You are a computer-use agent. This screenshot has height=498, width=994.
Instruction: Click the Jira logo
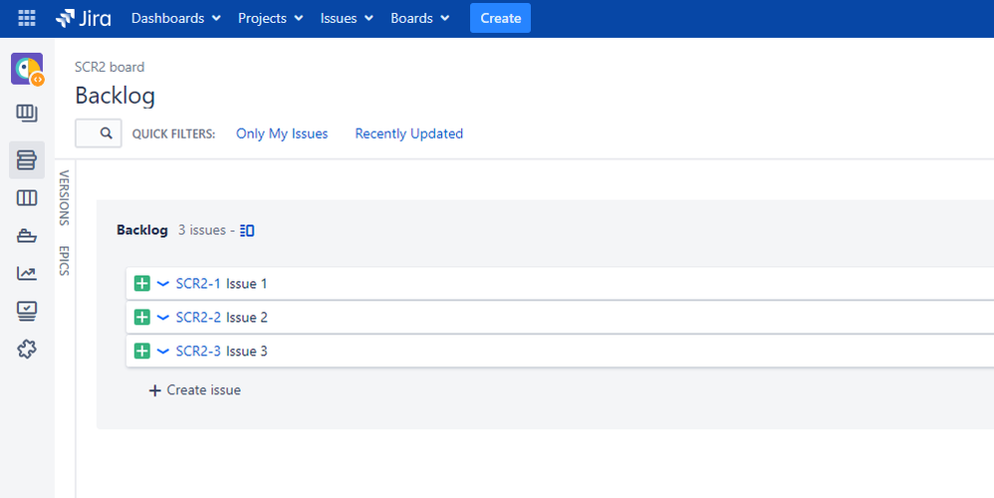click(x=83, y=18)
